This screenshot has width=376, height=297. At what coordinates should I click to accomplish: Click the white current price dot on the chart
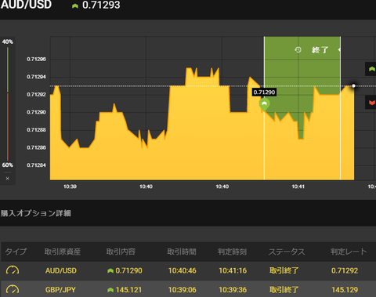point(353,85)
